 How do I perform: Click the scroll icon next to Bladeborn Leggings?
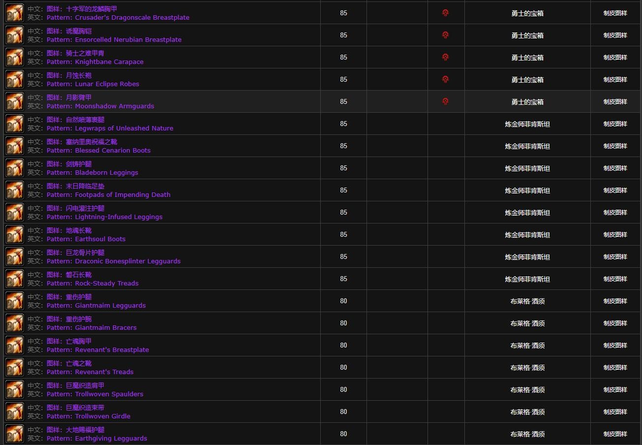15,168
